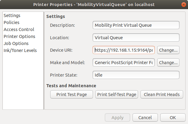
Task: Open the Policies page
Action: (23, 22)
